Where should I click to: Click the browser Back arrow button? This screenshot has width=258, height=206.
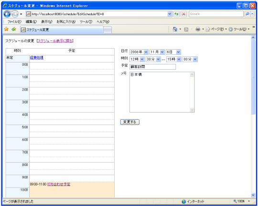coord(7,14)
